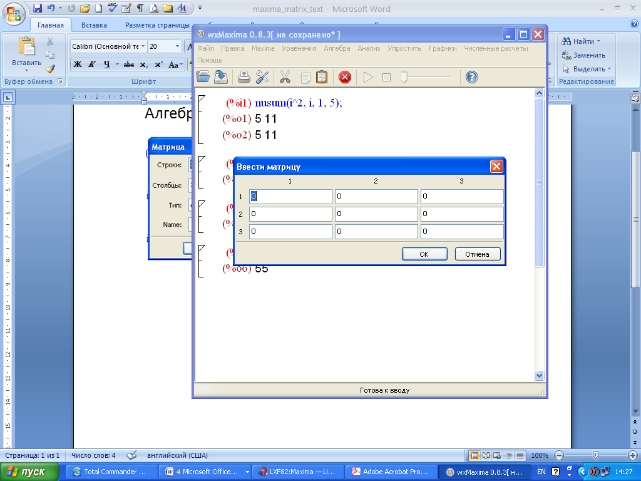
Task: Click the red interrupt stop icon
Action: click(x=345, y=76)
